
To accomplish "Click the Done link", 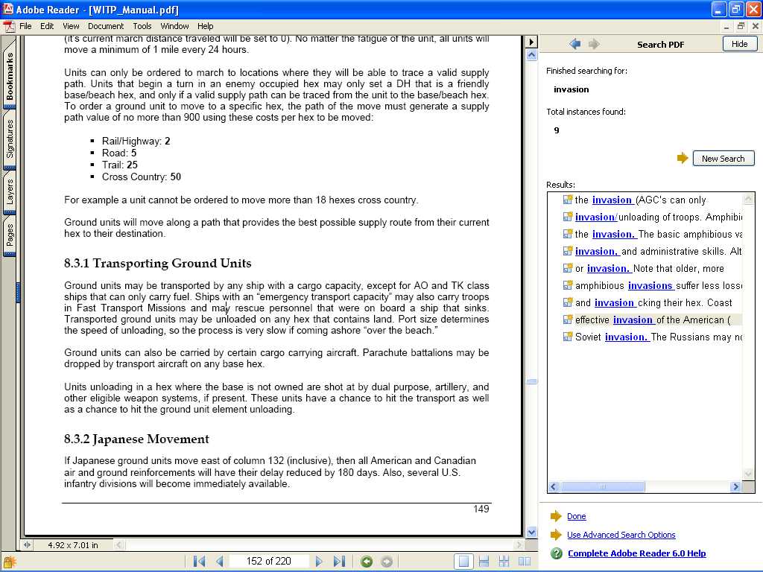I will 576,516.
